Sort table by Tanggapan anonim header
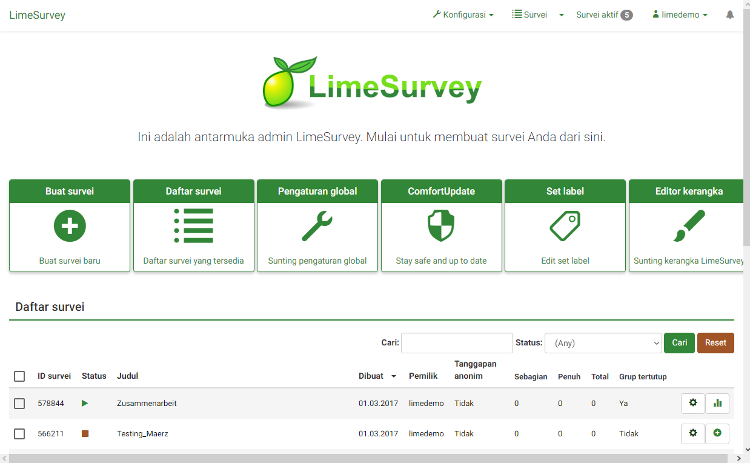 pyautogui.click(x=476, y=370)
